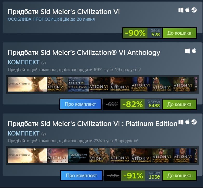203x188 pixels.
Task: Click Apple icon beside Platinum Edition title
Action: tap(187, 122)
